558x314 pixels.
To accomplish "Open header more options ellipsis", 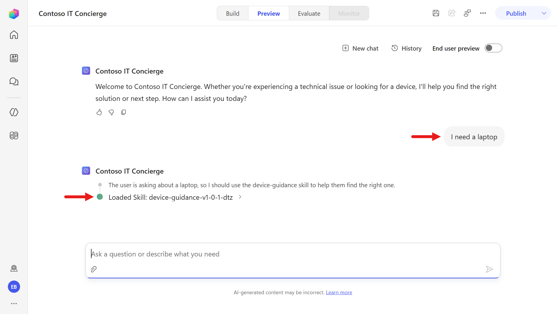I will click(x=483, y=13).
